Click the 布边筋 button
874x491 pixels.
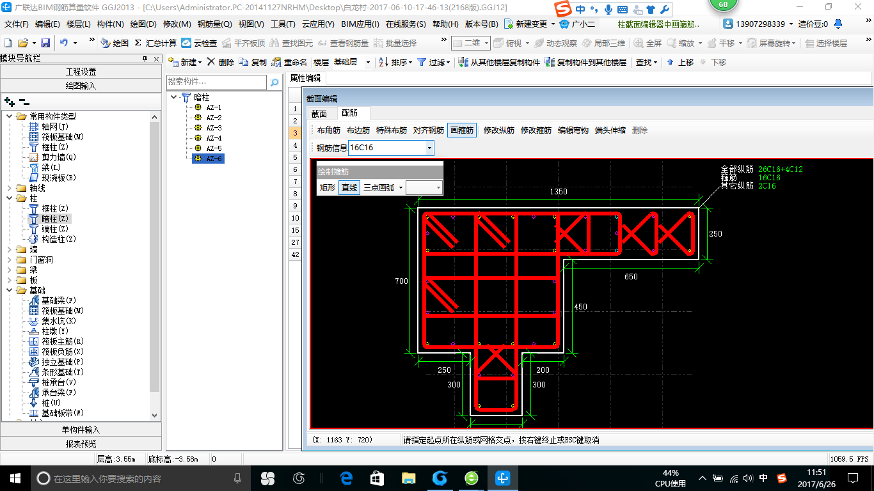coord(358,130)
